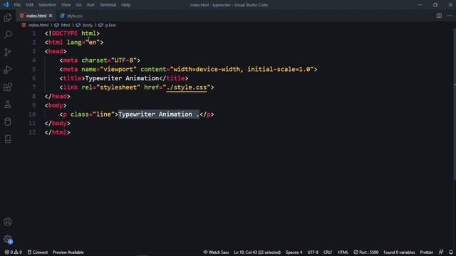Open the Accounts icon

(x=8, y=222)
